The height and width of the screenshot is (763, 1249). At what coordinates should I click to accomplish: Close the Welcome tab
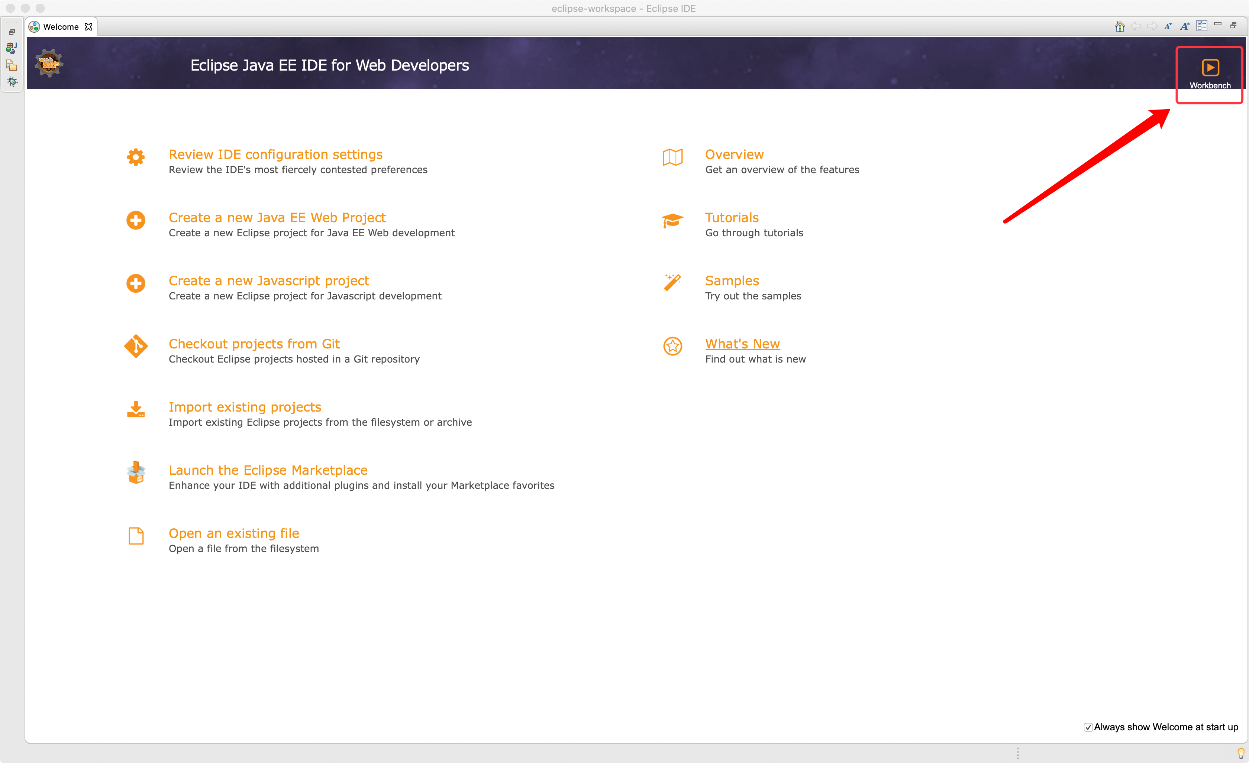point(88,27)
